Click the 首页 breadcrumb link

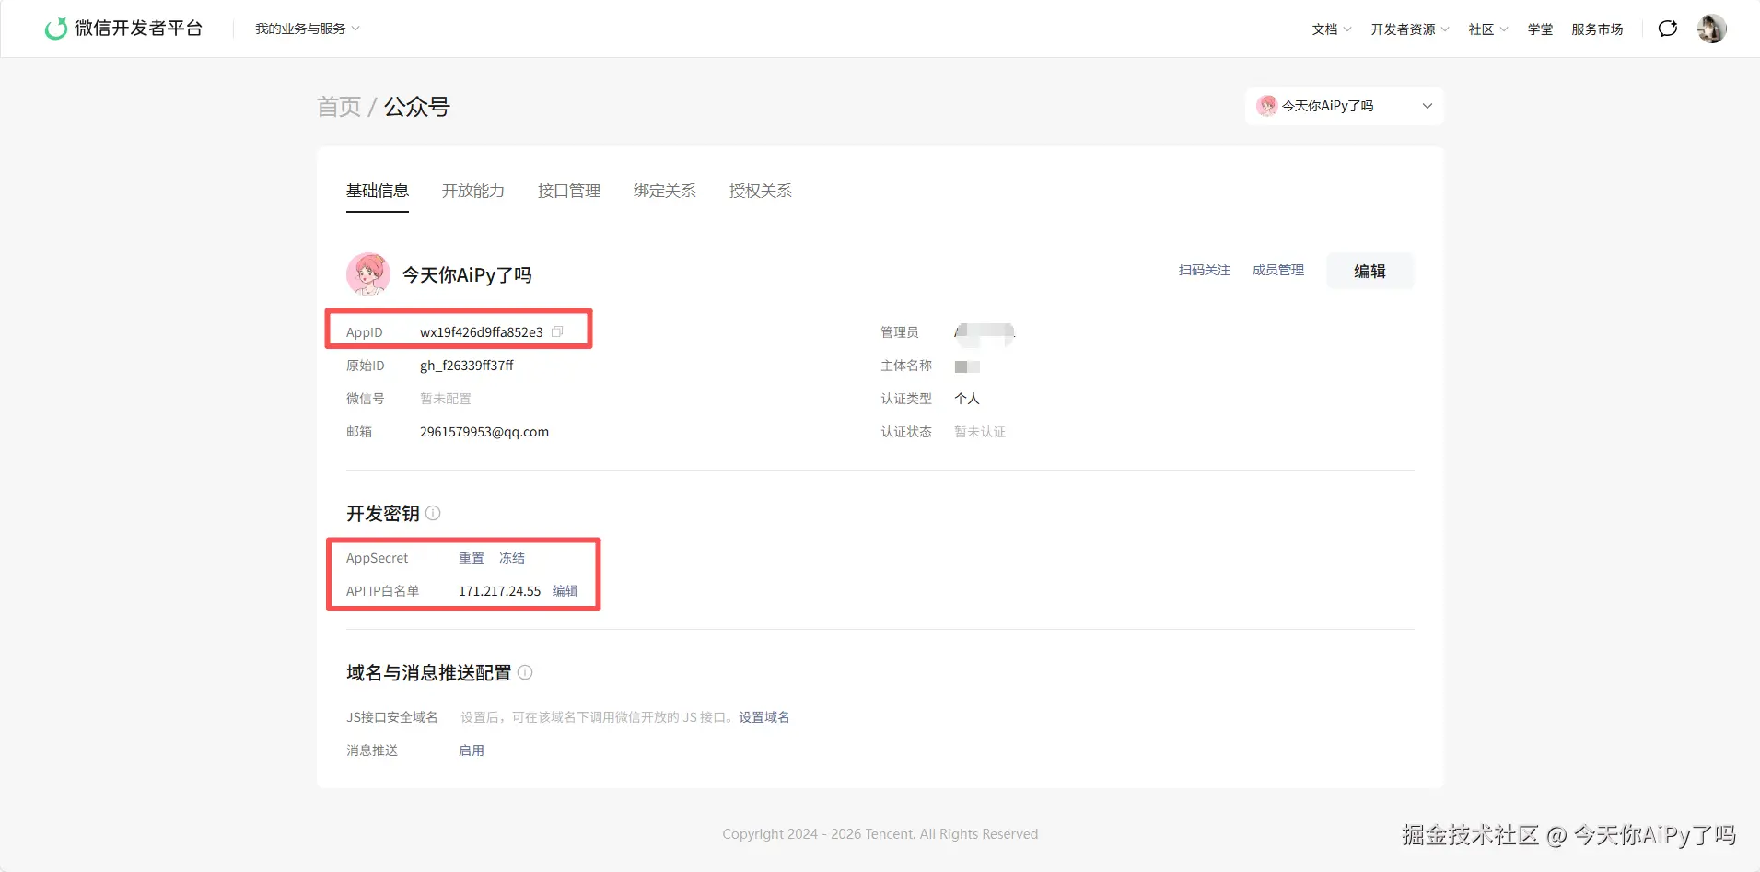click(x=339, y=107)
